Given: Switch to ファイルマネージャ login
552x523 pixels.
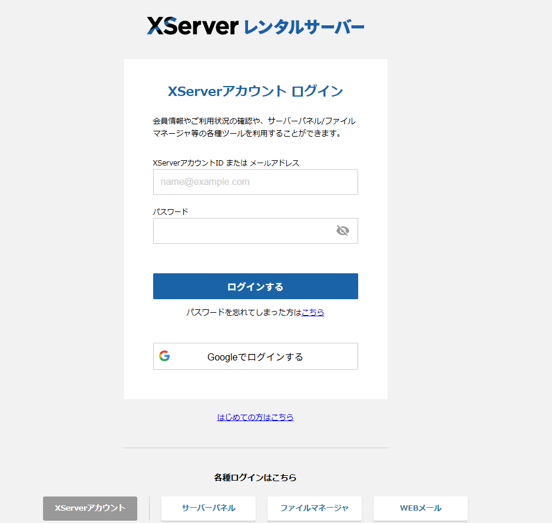Looking at the screenshot, I should click(x=315, y=508).
